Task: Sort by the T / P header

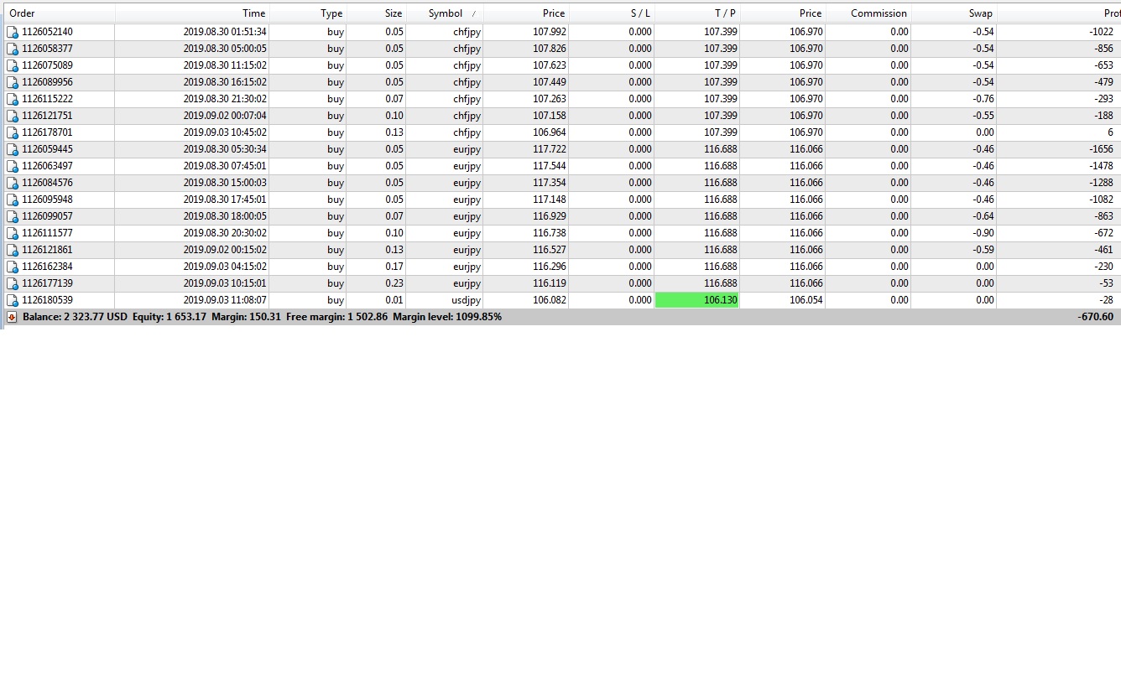Action: (697, 13)
